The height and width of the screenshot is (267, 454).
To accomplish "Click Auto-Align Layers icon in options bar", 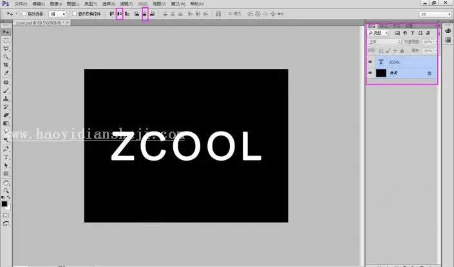I will tap(218, 14).
